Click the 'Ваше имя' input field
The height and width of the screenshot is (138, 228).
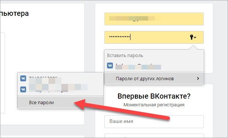point(154,121)
